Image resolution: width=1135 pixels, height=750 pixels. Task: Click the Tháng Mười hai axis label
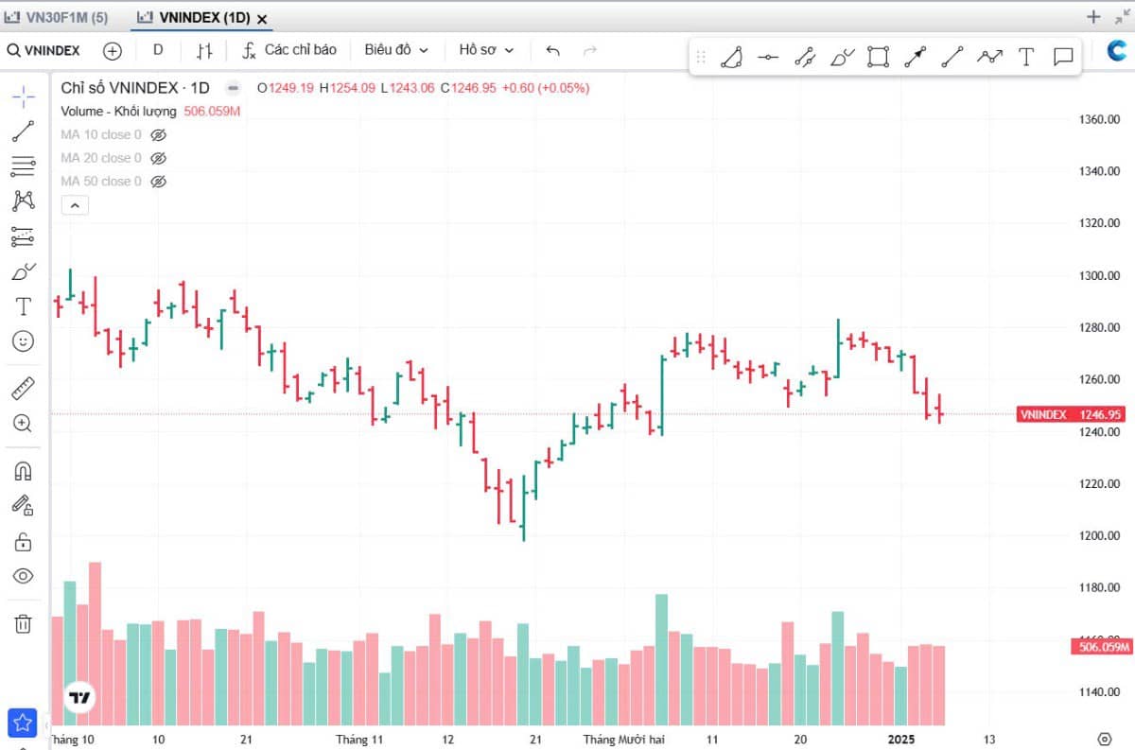[x=624, y=739]
